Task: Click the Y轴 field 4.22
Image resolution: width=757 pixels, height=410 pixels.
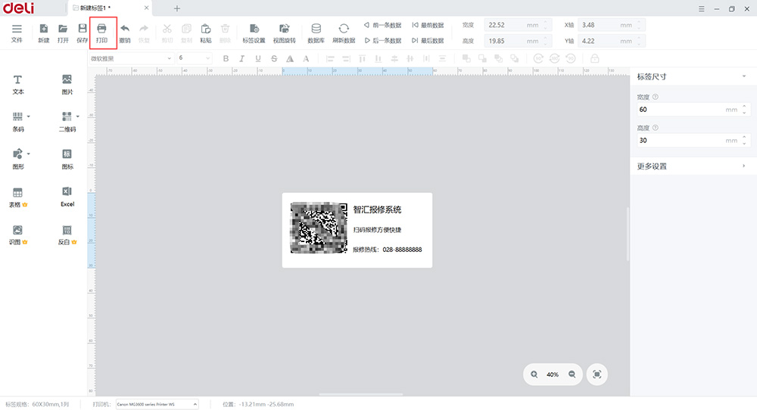Action: pos(611,41)
